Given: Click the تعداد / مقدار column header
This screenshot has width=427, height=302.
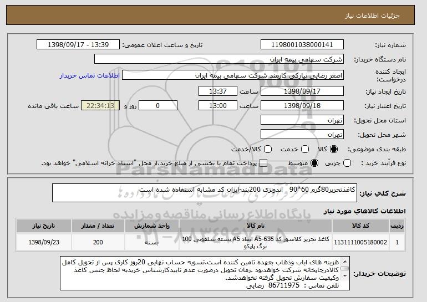Looking at the screenshot, I should (x=98, y=226).
